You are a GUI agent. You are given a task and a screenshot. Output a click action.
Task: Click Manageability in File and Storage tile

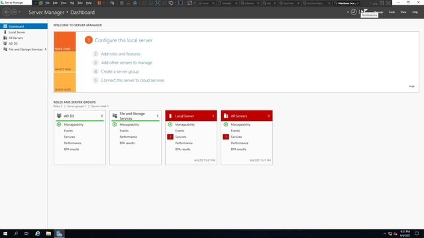pyautogui.click(x=129, y=125)
